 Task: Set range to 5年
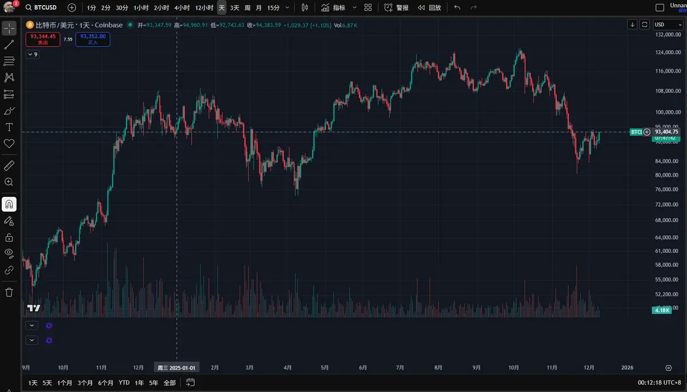pos(153,383)
